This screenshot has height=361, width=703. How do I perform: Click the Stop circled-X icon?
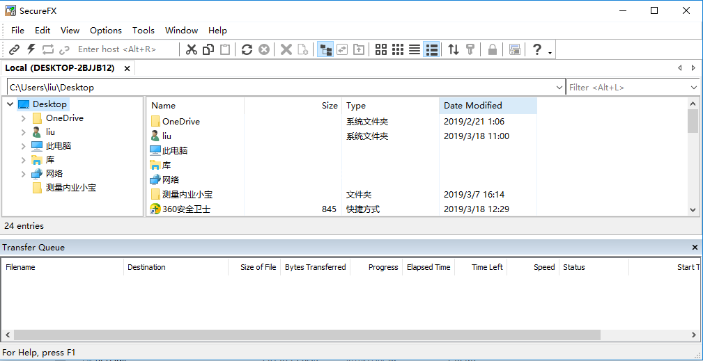pos(264,49)
